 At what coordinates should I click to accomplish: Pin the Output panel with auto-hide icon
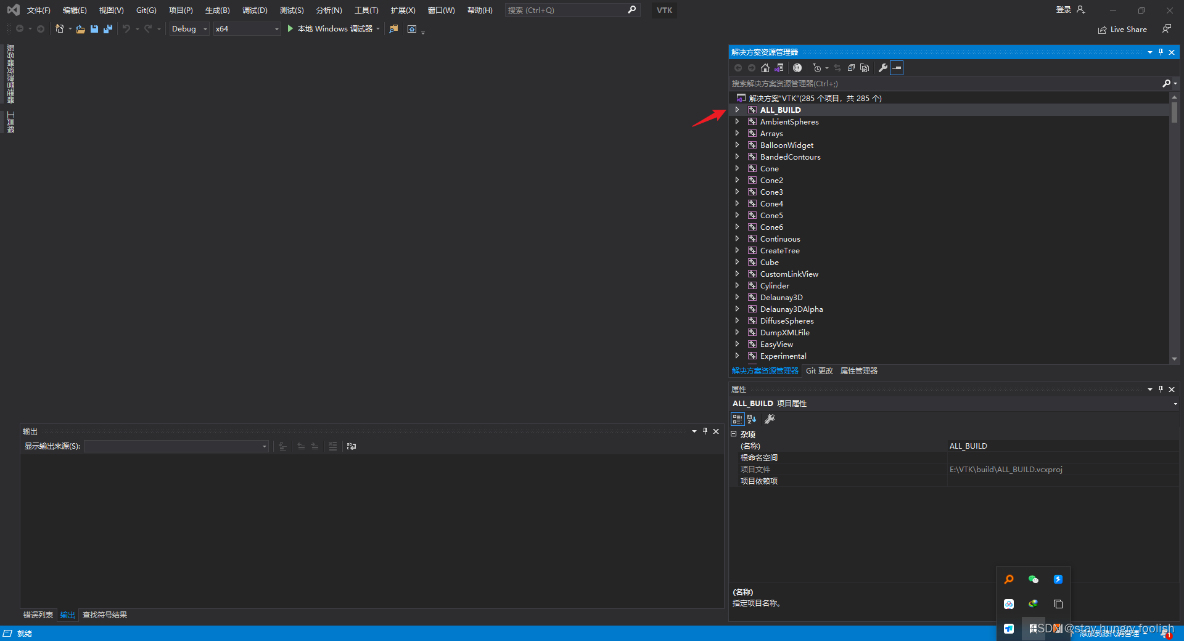pyautogui.click(x=705, y=431)
